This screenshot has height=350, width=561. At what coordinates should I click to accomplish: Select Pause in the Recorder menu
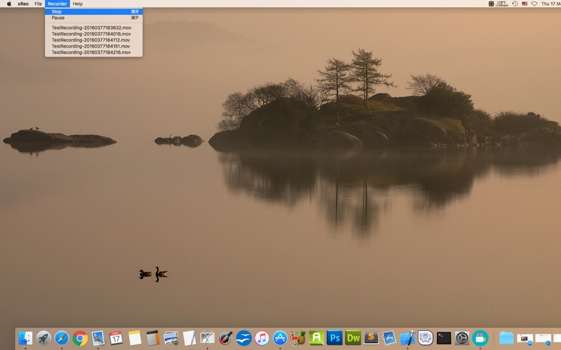pyautogui.click(x=58, y=17)
